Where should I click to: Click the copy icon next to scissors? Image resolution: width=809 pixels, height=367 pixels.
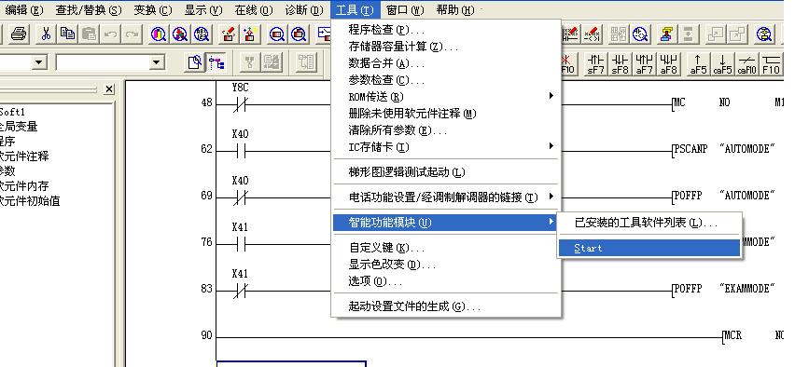[x=67, y=34]
